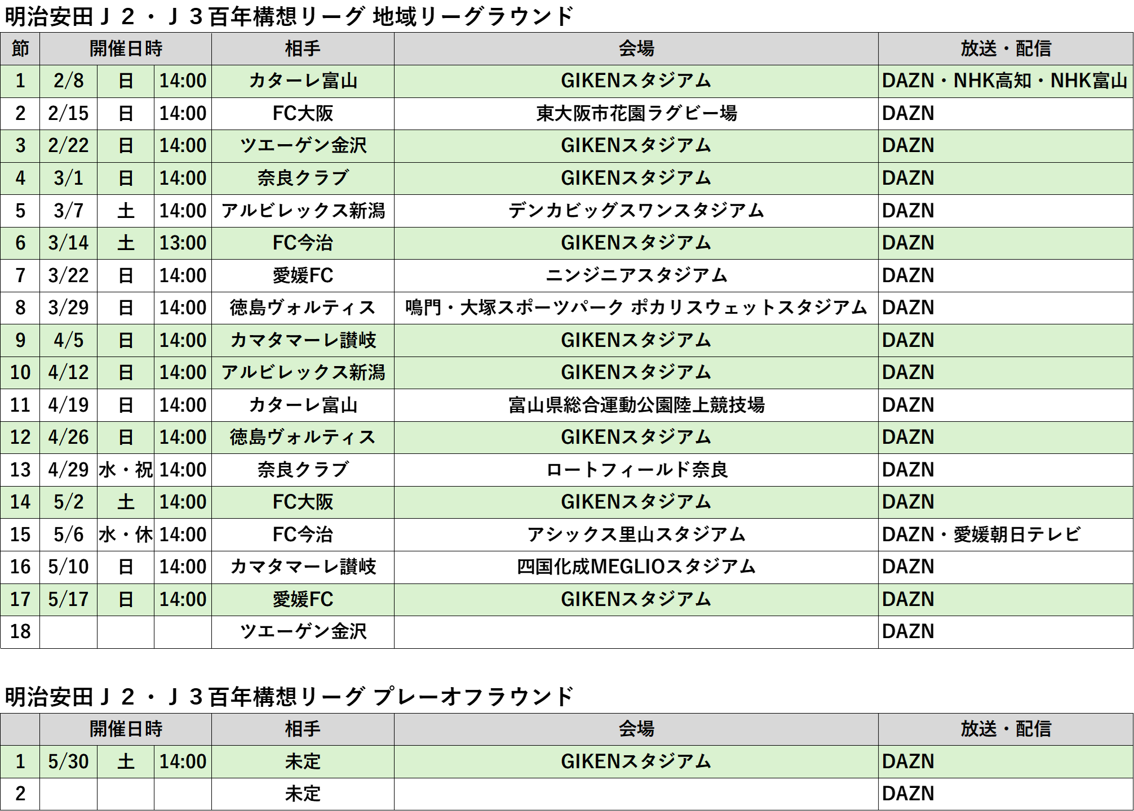The width and height of the screenshot is (1134, 811).
Task: Select the 奈良クラブ opponent cell
Action: (x=303, y=179)
